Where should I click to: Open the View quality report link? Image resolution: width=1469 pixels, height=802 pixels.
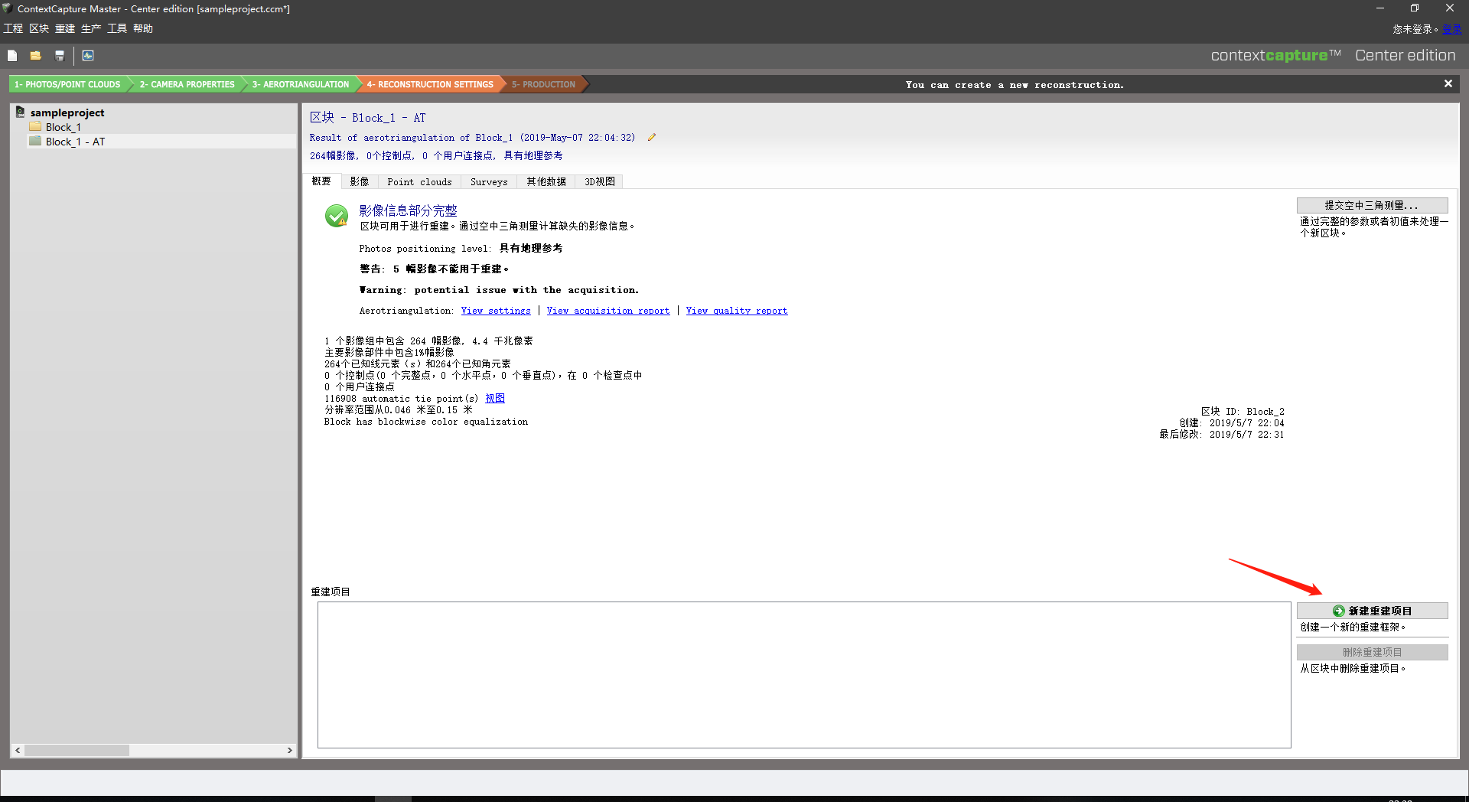[x=736, y=311]
